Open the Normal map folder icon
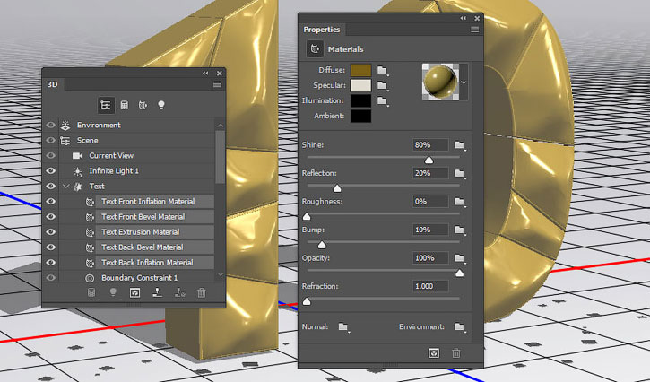 (x=343, y=326)
